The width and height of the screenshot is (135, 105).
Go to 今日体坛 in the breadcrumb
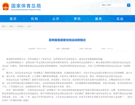20,26
